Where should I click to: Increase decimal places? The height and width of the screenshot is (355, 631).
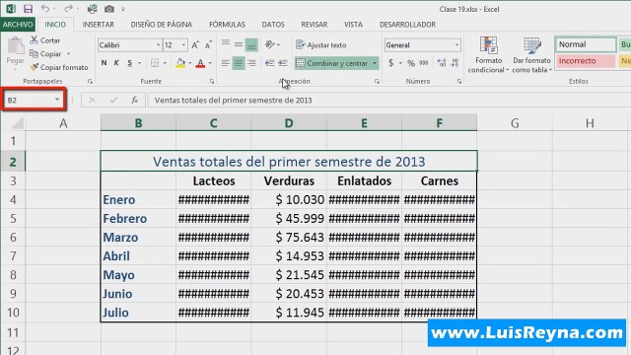442,63
